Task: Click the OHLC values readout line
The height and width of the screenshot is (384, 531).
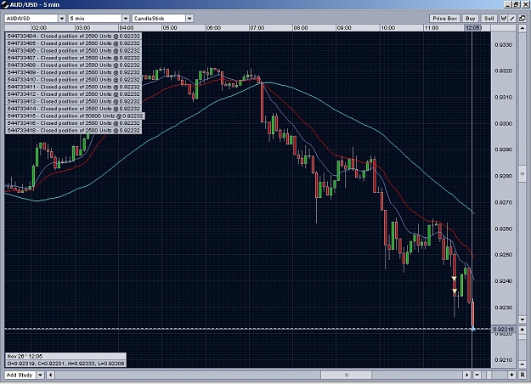Action: [65, 364]
